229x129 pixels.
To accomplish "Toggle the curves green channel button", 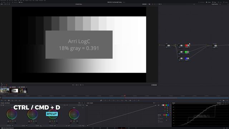I will (166, 105).
